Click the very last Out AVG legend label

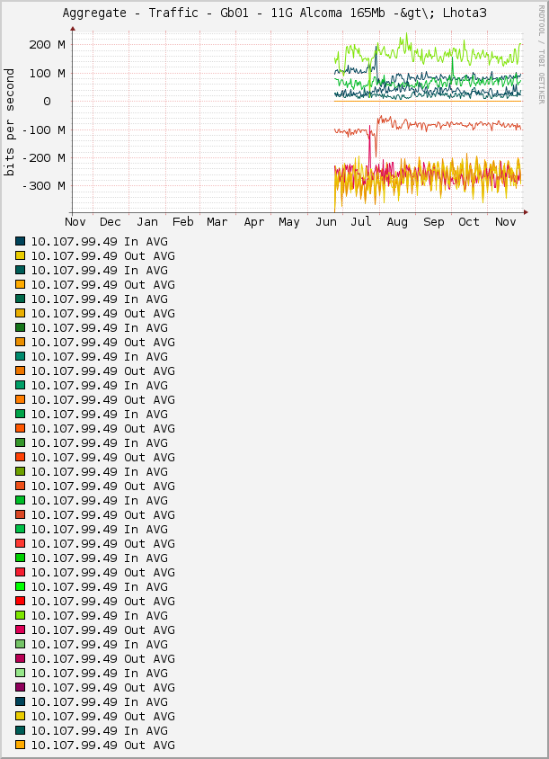tap(102, 746)
